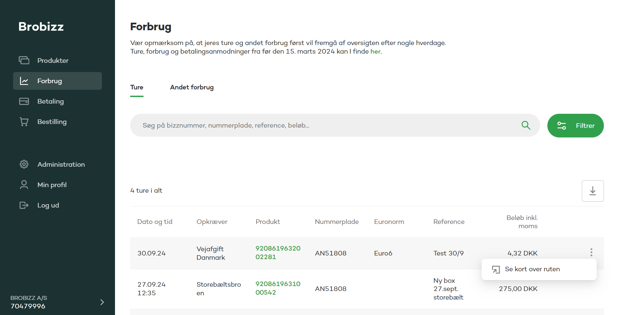This screenshot has height=315, width=618.
Task: Click the Forbrug chart icon in sidebar
Action: pos(24,81)
